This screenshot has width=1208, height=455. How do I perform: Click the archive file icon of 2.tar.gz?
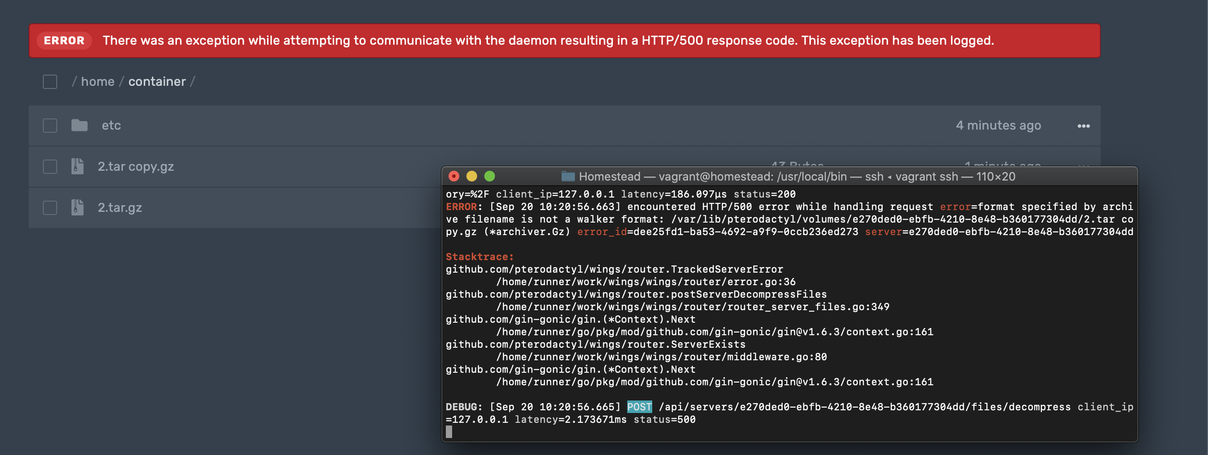pos(77,207)
